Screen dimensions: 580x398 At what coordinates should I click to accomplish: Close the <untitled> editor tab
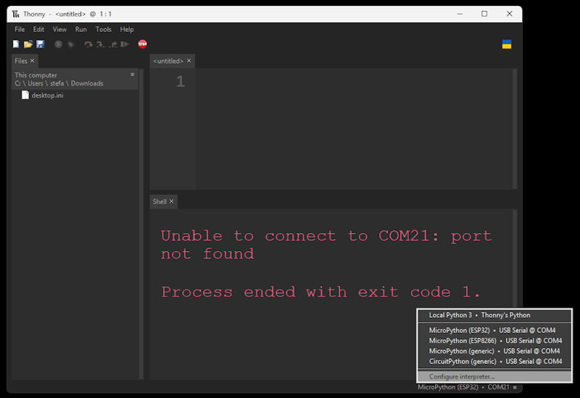click(x=189, y=61)
